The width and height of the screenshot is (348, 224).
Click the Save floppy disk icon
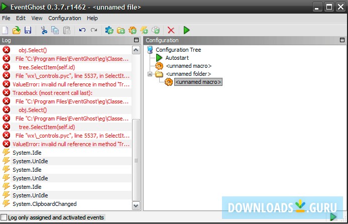28,30
